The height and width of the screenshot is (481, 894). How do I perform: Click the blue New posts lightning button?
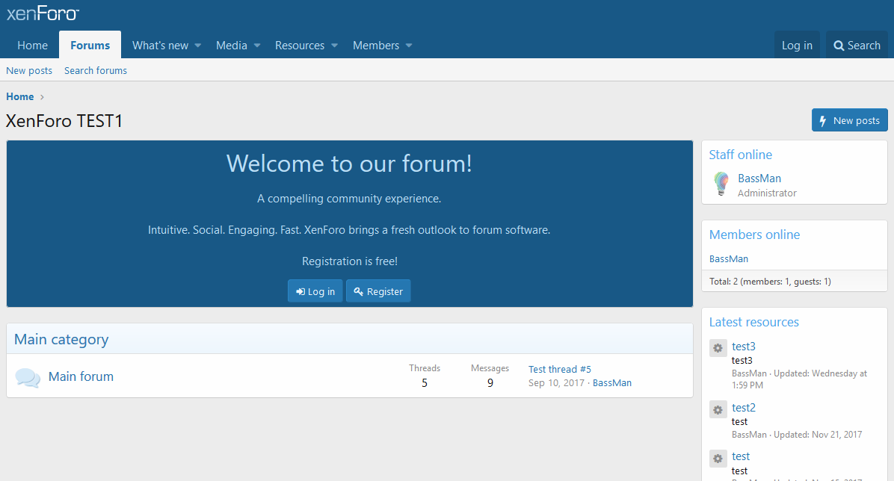849,120
